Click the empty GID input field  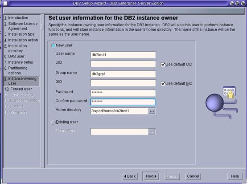pos(123,83)
